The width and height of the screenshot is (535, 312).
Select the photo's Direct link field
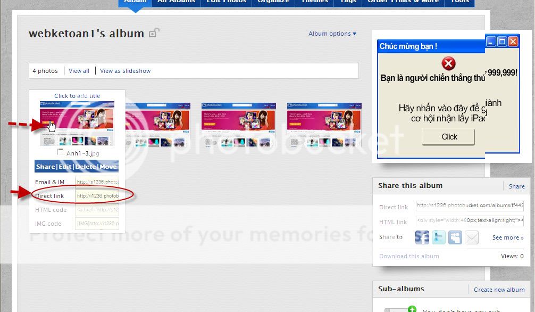97,196
